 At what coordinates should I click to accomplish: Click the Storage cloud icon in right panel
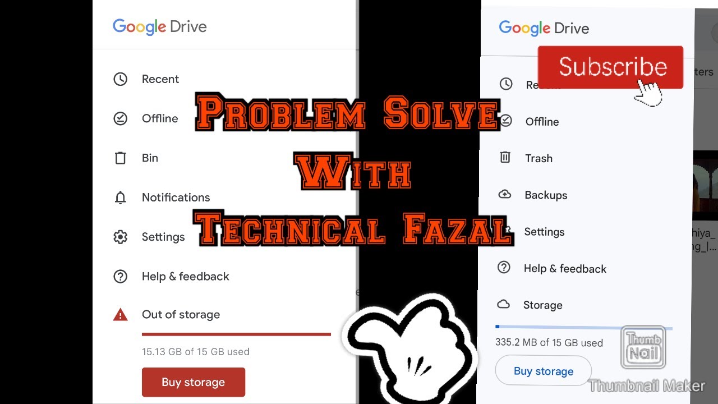504,305
